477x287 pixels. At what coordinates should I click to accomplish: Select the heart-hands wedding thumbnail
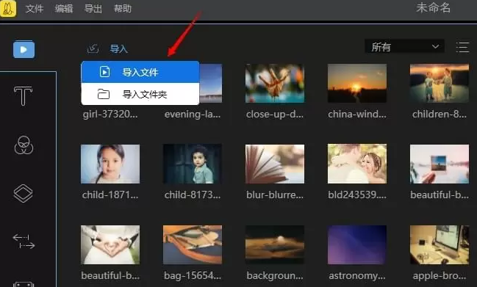click(x=110, y=244)
